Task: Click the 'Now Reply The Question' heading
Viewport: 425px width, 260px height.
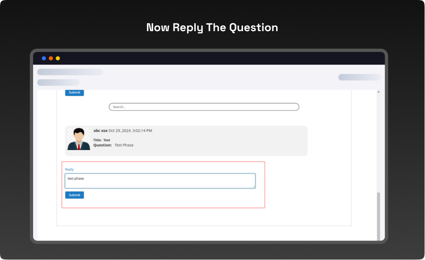Action: tap(212, 27)
